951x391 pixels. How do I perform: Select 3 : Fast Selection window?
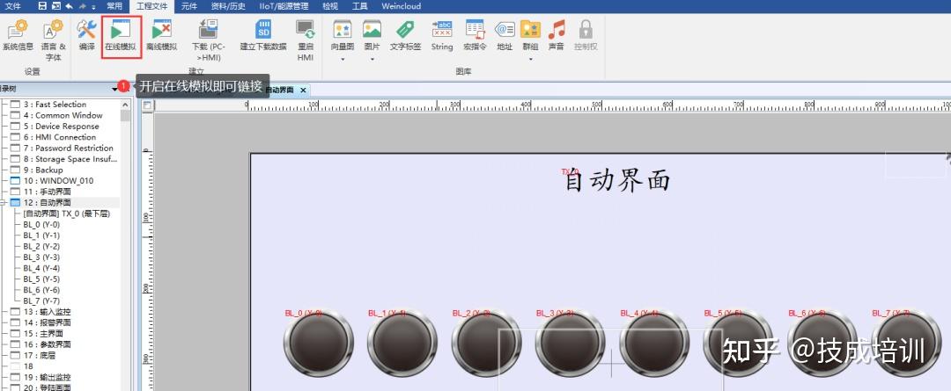click(55, 105)
